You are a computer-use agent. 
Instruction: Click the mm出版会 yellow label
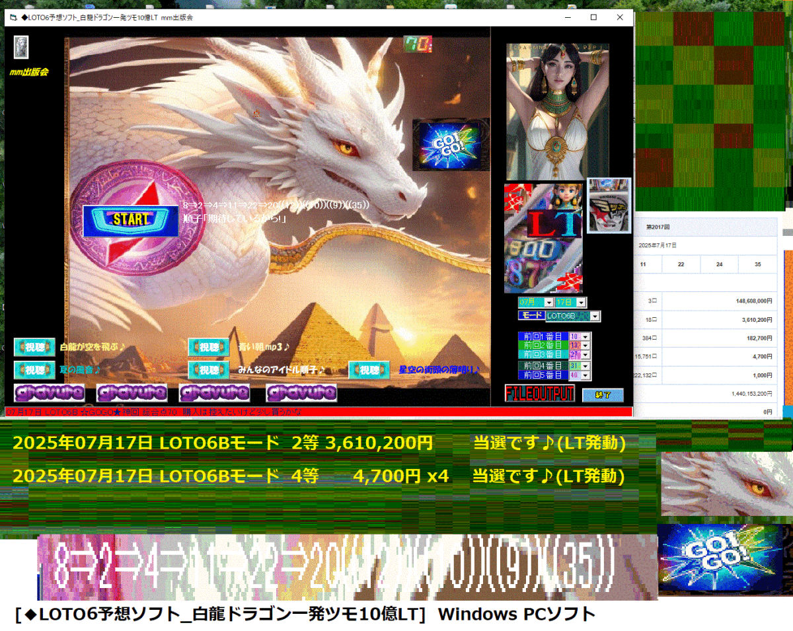pyautogui.click(x=28, y=71)
